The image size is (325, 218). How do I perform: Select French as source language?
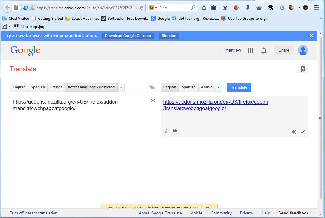(56, 87)
